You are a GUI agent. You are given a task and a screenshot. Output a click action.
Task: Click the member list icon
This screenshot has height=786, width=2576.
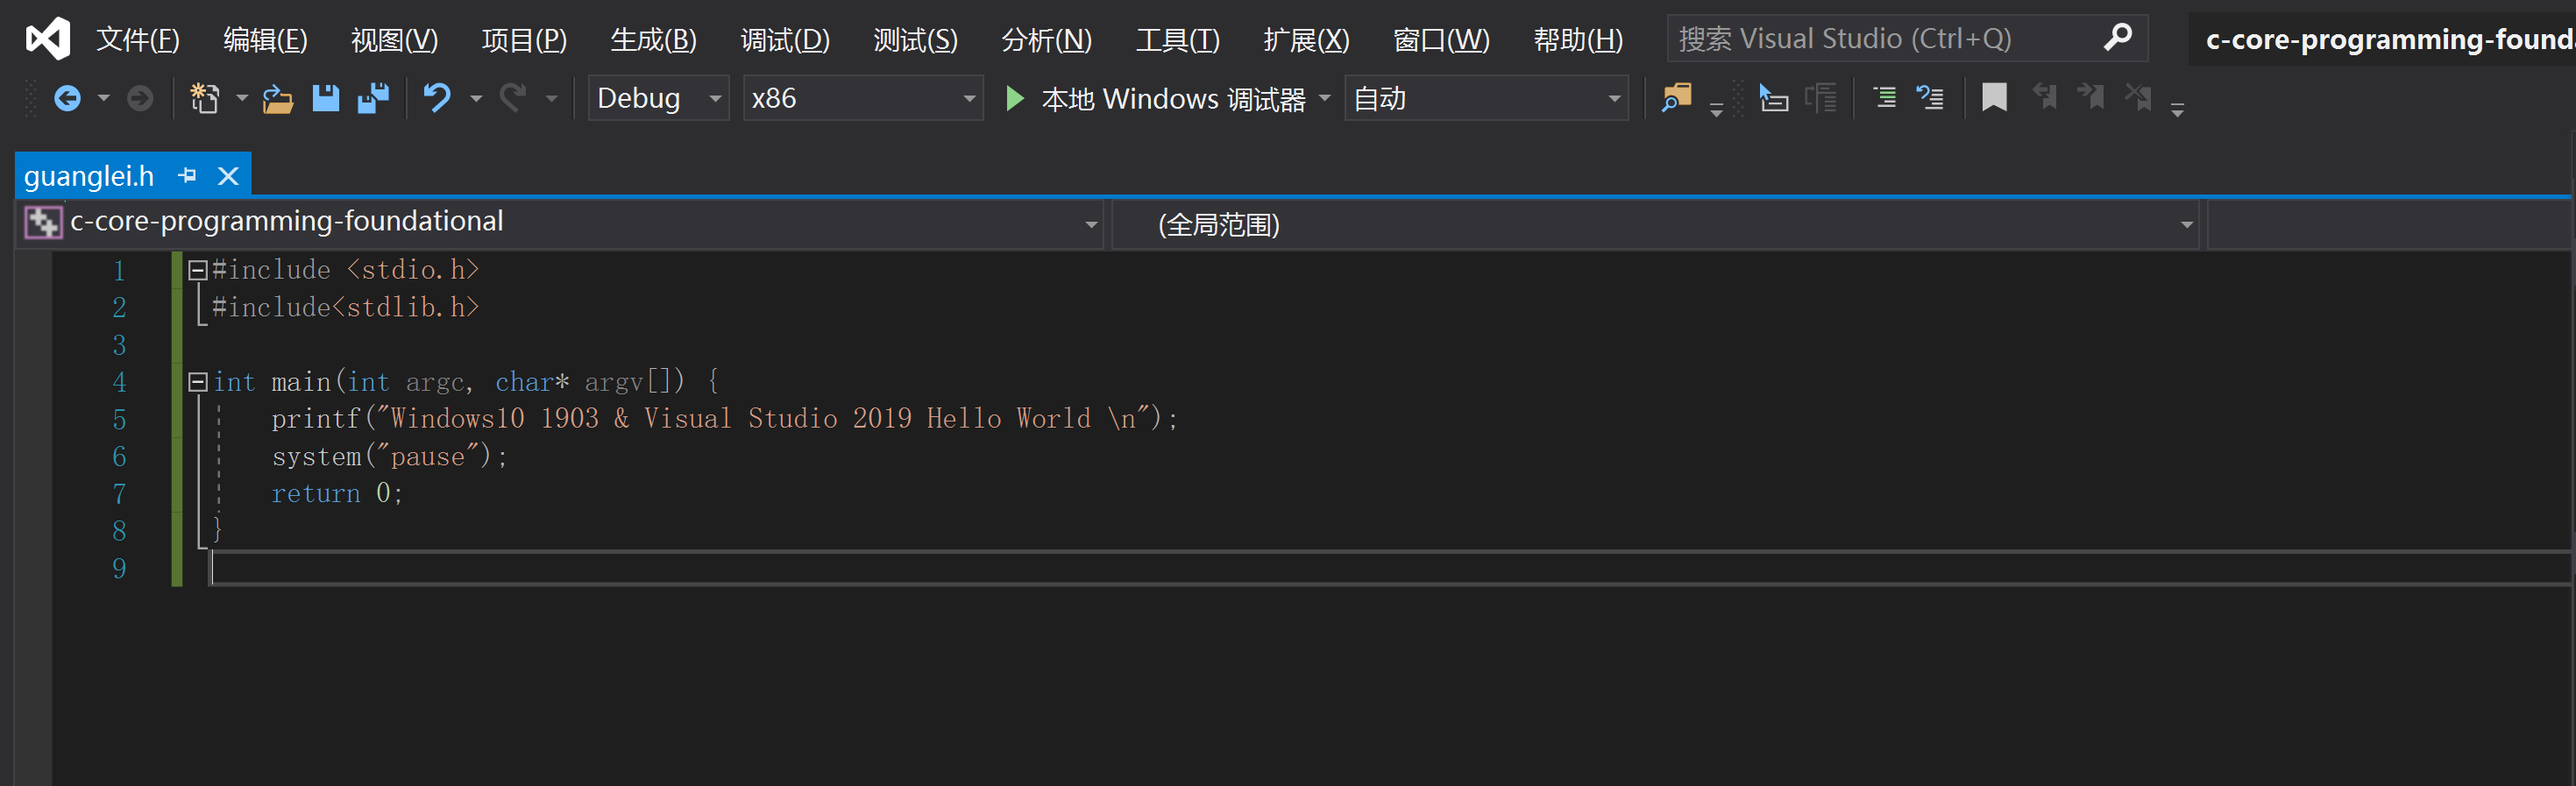(x=1821, y=98)
